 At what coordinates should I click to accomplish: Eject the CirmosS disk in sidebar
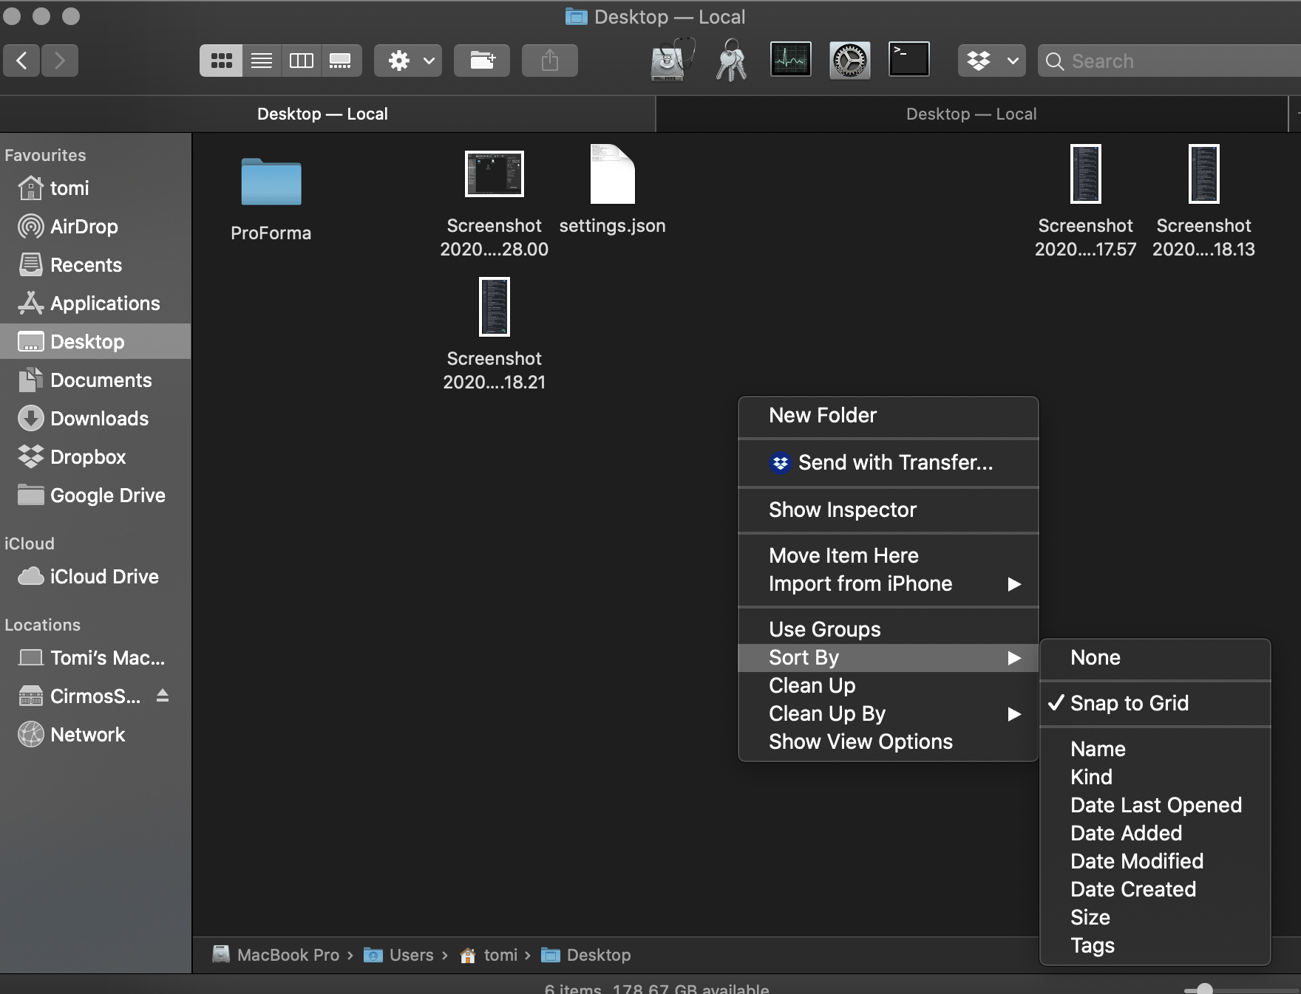(x=163, y=696)
